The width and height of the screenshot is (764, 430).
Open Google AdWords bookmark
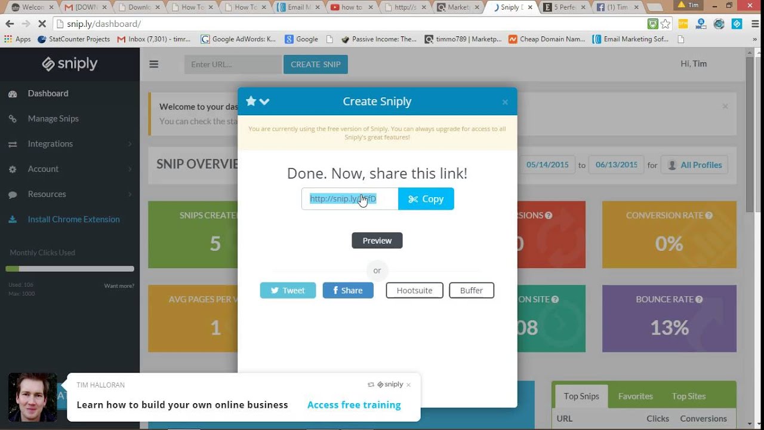(x=238, y=39)
